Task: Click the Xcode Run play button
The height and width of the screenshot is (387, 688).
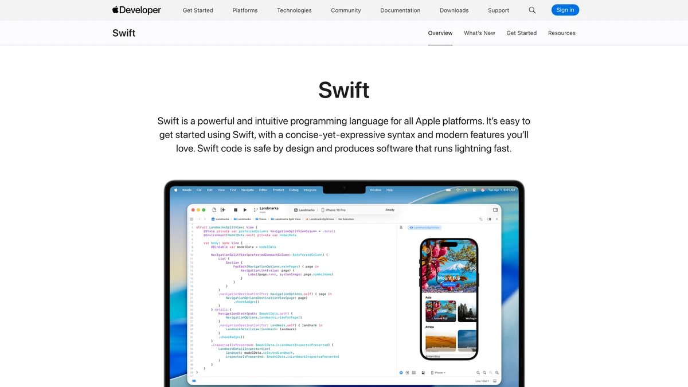Action: point(245,210)
